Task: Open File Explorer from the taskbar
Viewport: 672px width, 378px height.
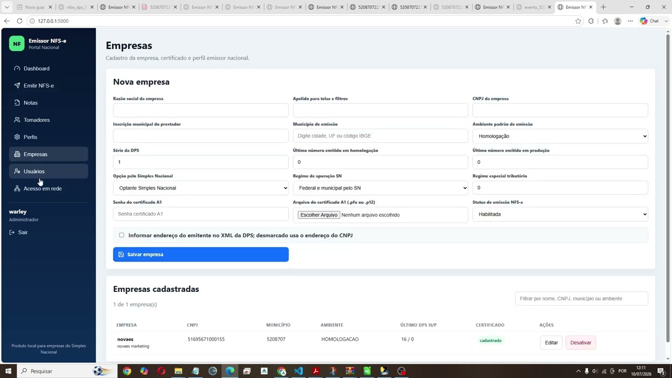Action: (x=178, y=371)
